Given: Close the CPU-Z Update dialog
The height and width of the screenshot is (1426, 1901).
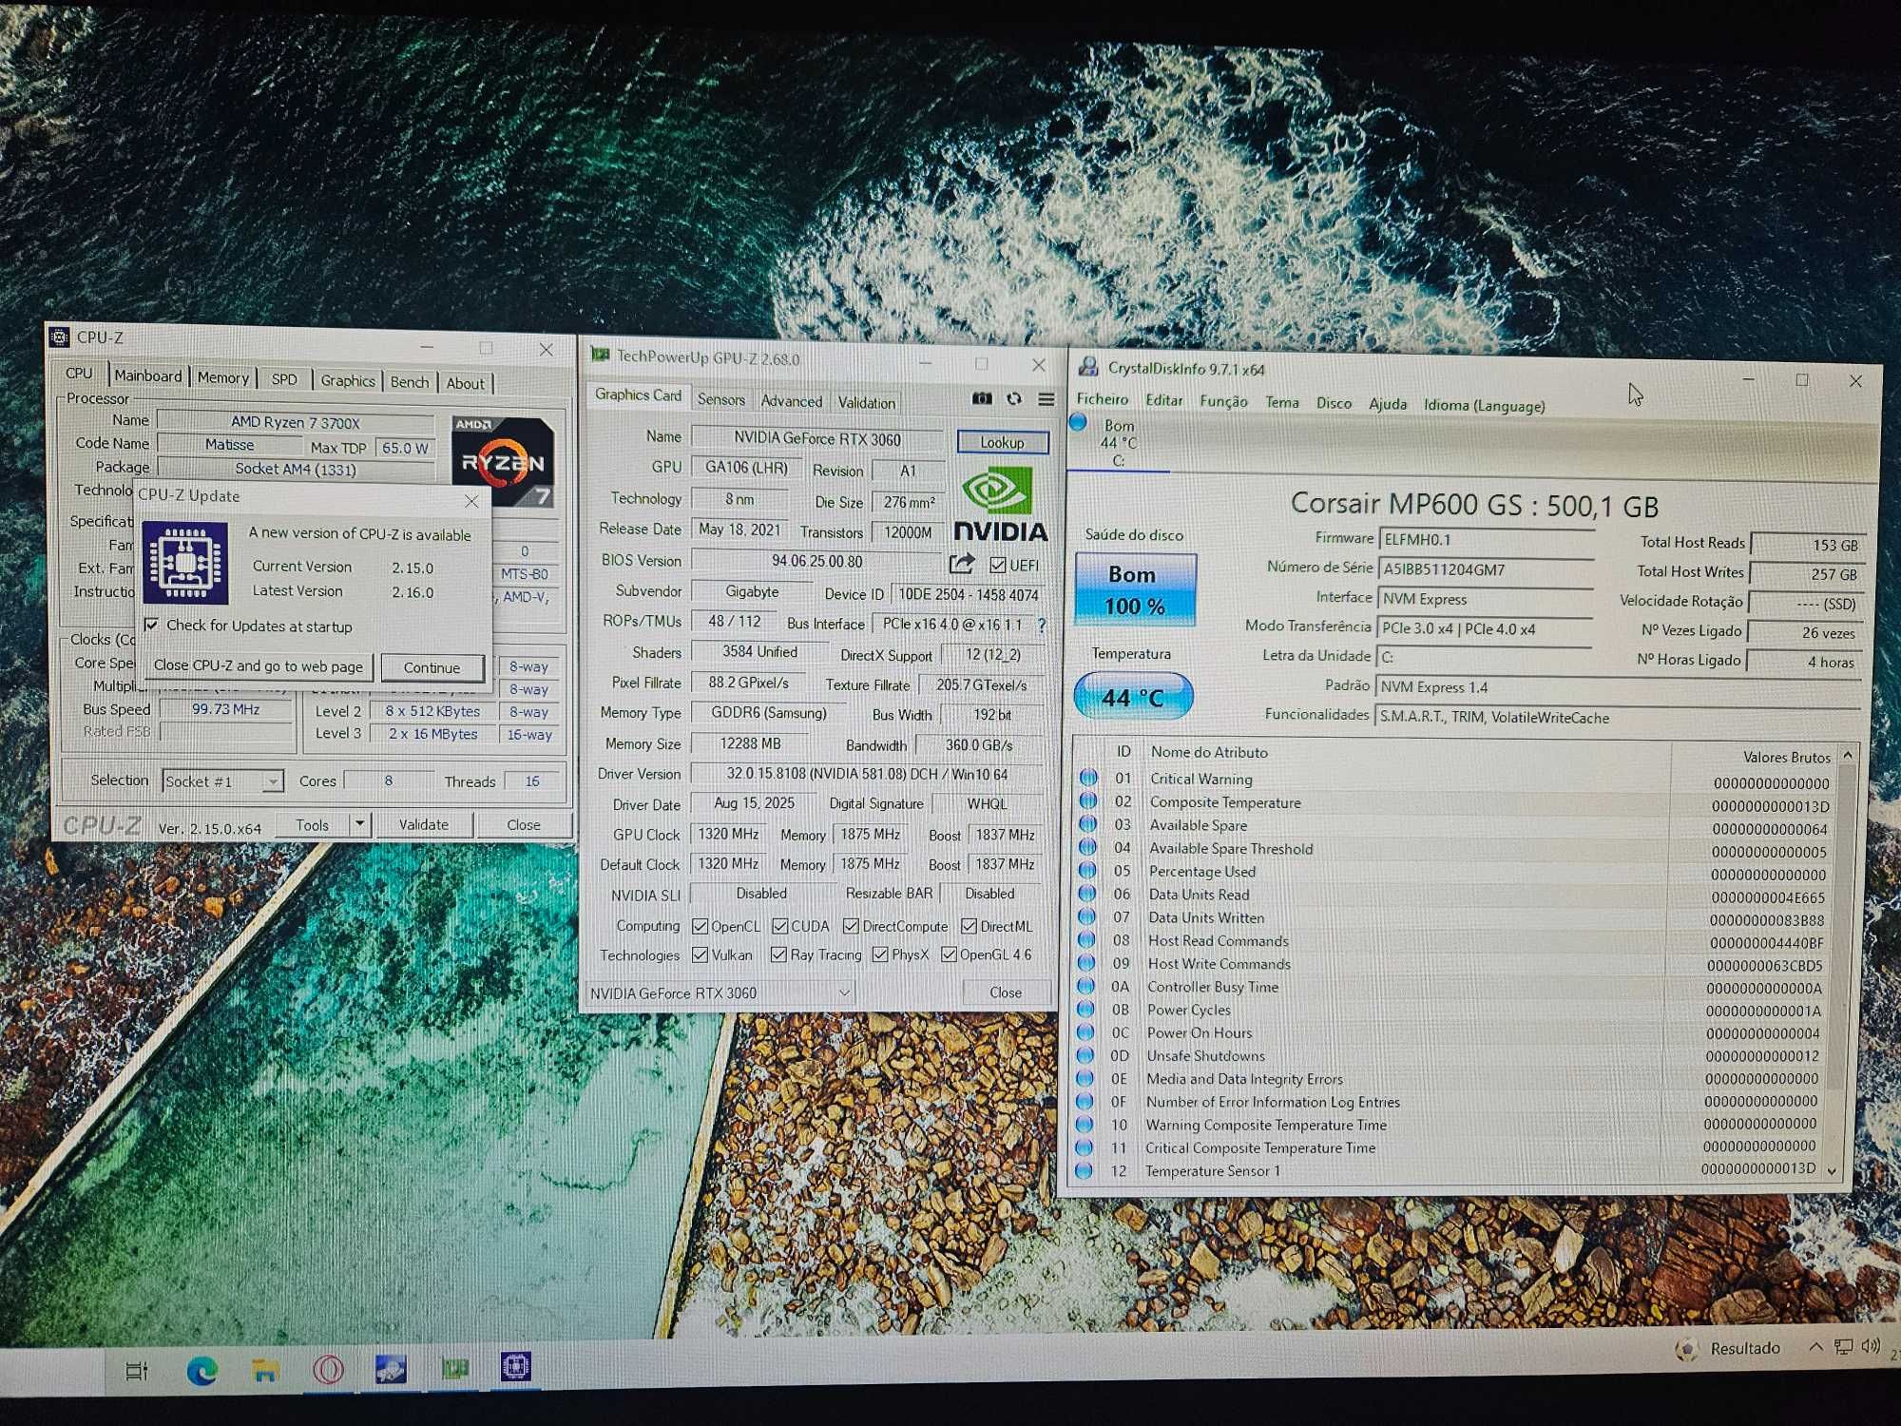Looking at the screenshot, I should pyautogui.click(x=471, y=500).
